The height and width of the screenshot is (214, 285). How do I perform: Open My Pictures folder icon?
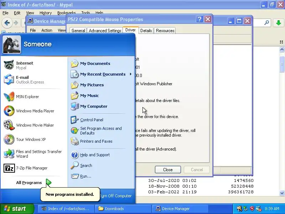(74, 85)
